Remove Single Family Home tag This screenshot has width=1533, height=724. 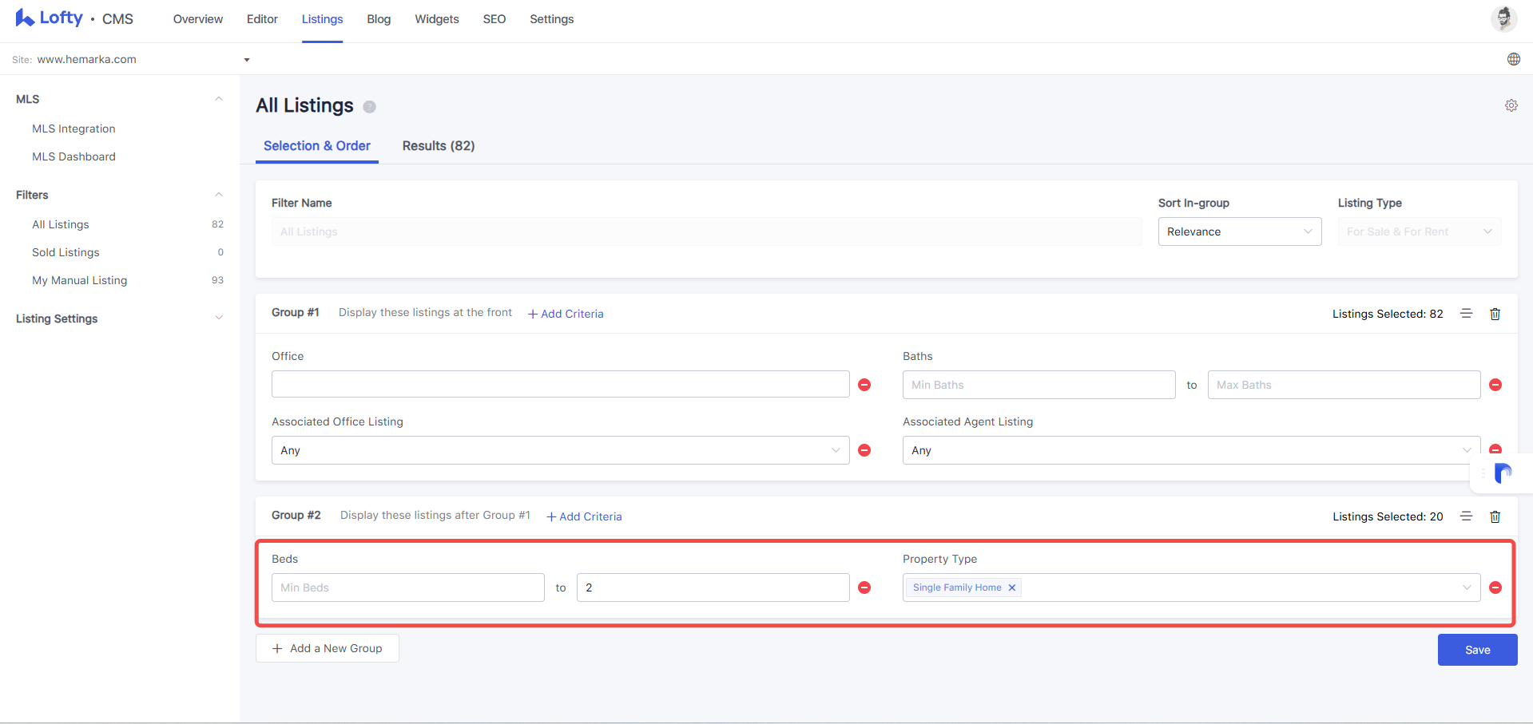click(x=1011, y=588)
